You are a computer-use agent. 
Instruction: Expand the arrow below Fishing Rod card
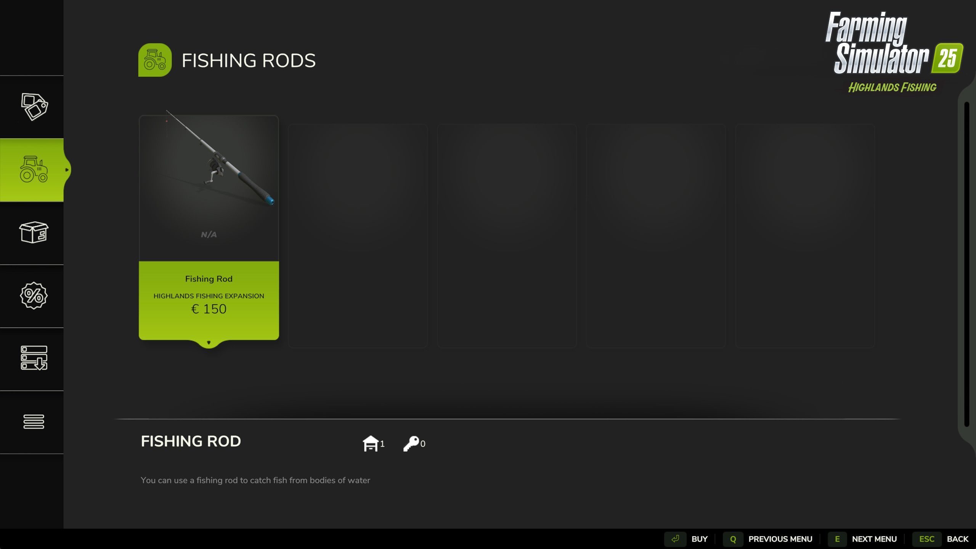point(209,343)
